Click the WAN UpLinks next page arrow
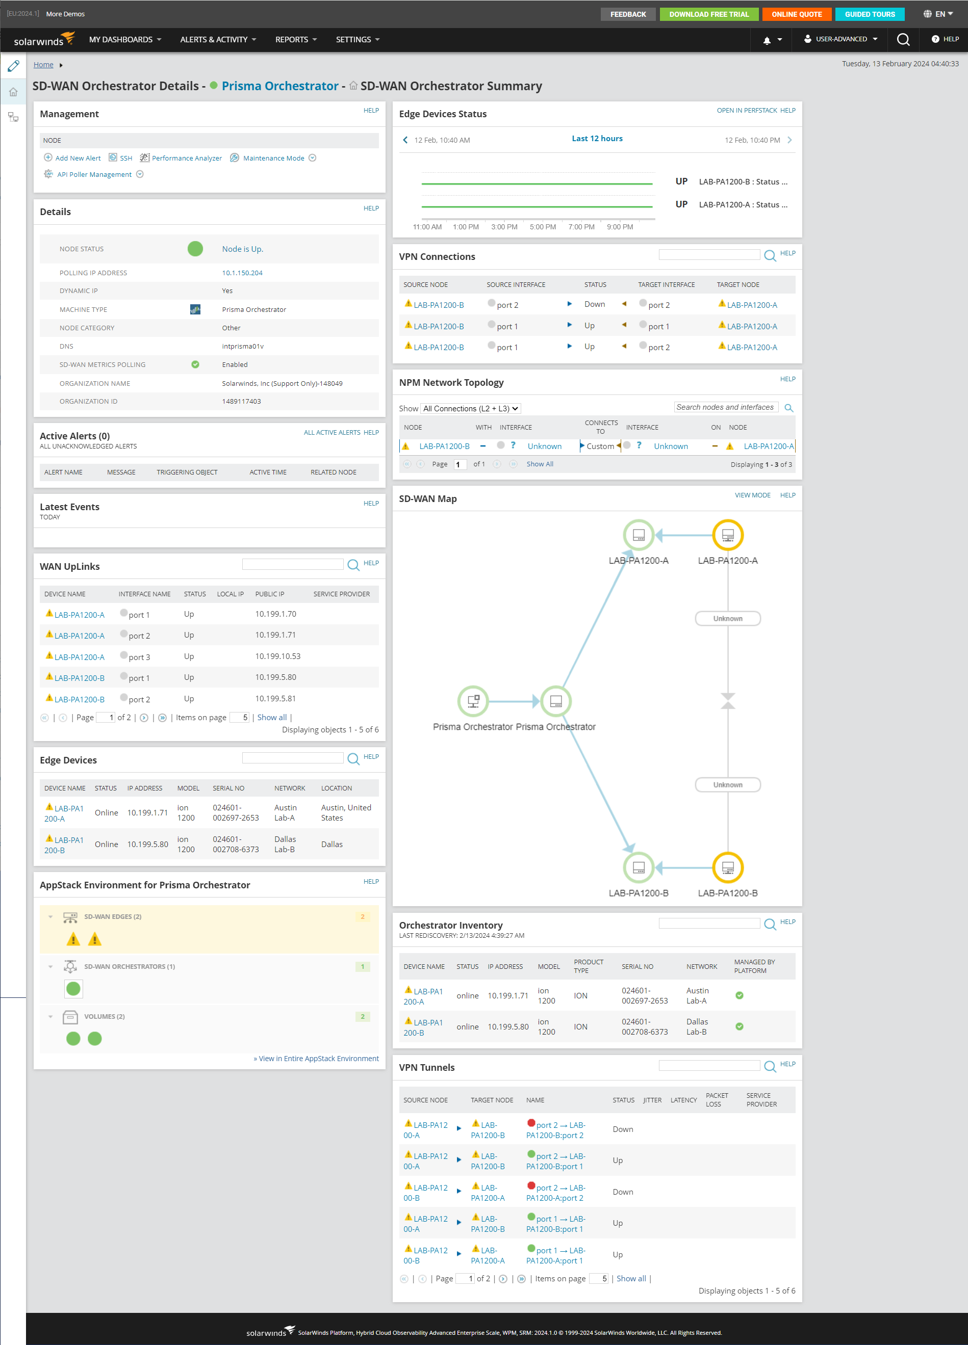This screenshot has height=1345, width=968. [x=144, y=718]
